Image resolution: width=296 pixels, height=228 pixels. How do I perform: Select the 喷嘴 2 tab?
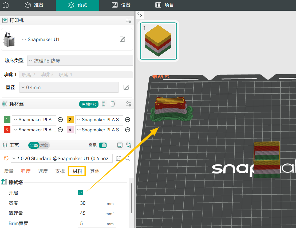[29, 74]
